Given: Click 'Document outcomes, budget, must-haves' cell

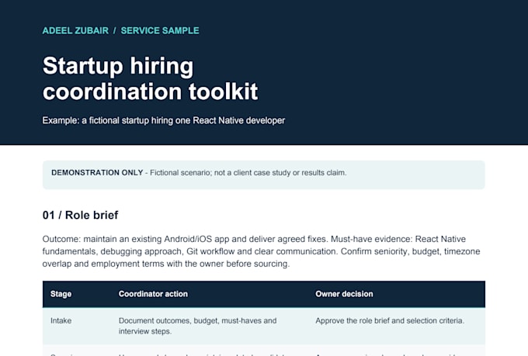Looking at the screenshot, I should click(x=198, y=326).
